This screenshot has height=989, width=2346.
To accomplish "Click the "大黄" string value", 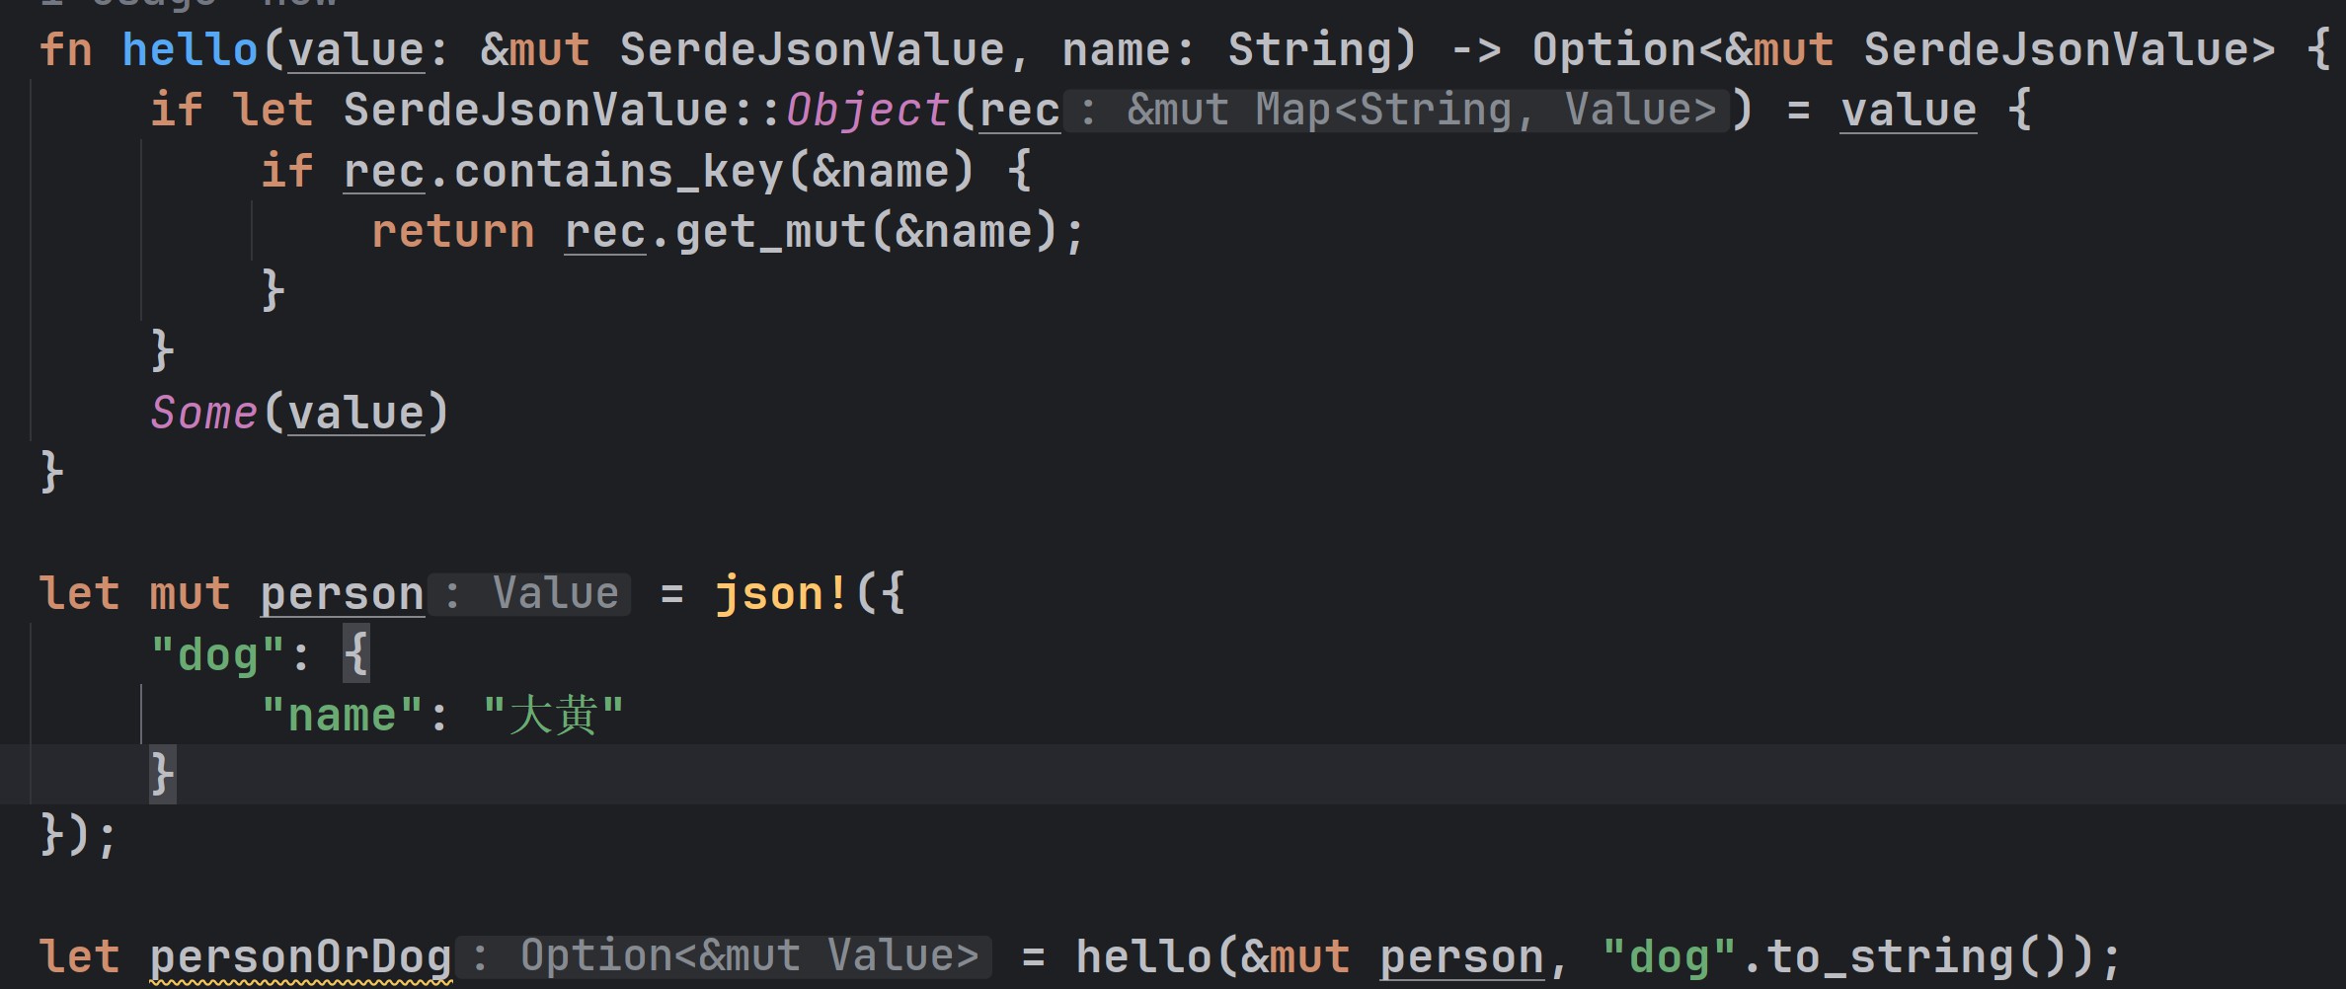I will [x=553, y=716].
